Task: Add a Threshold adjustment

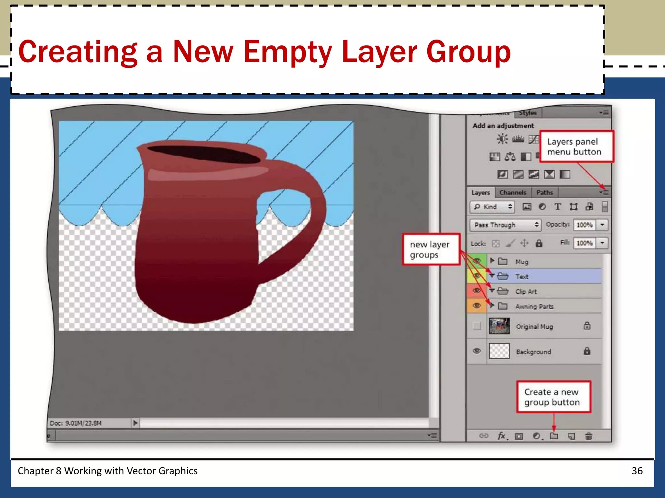Action: [x=534, y=174]
